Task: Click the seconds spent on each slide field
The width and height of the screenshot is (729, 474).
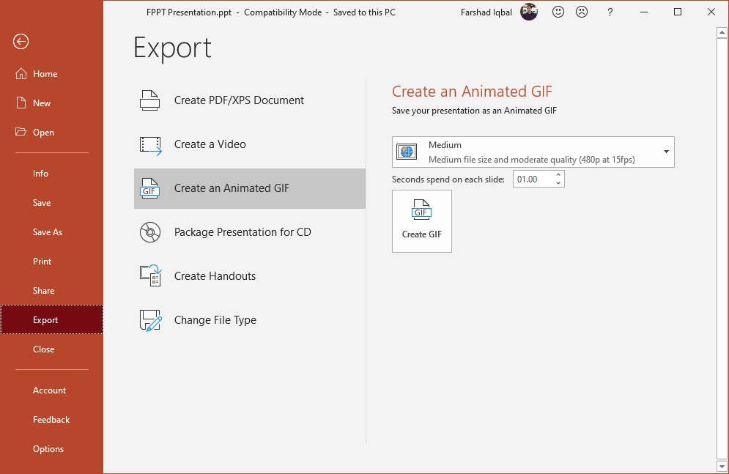Action: [x=532, y=179]
